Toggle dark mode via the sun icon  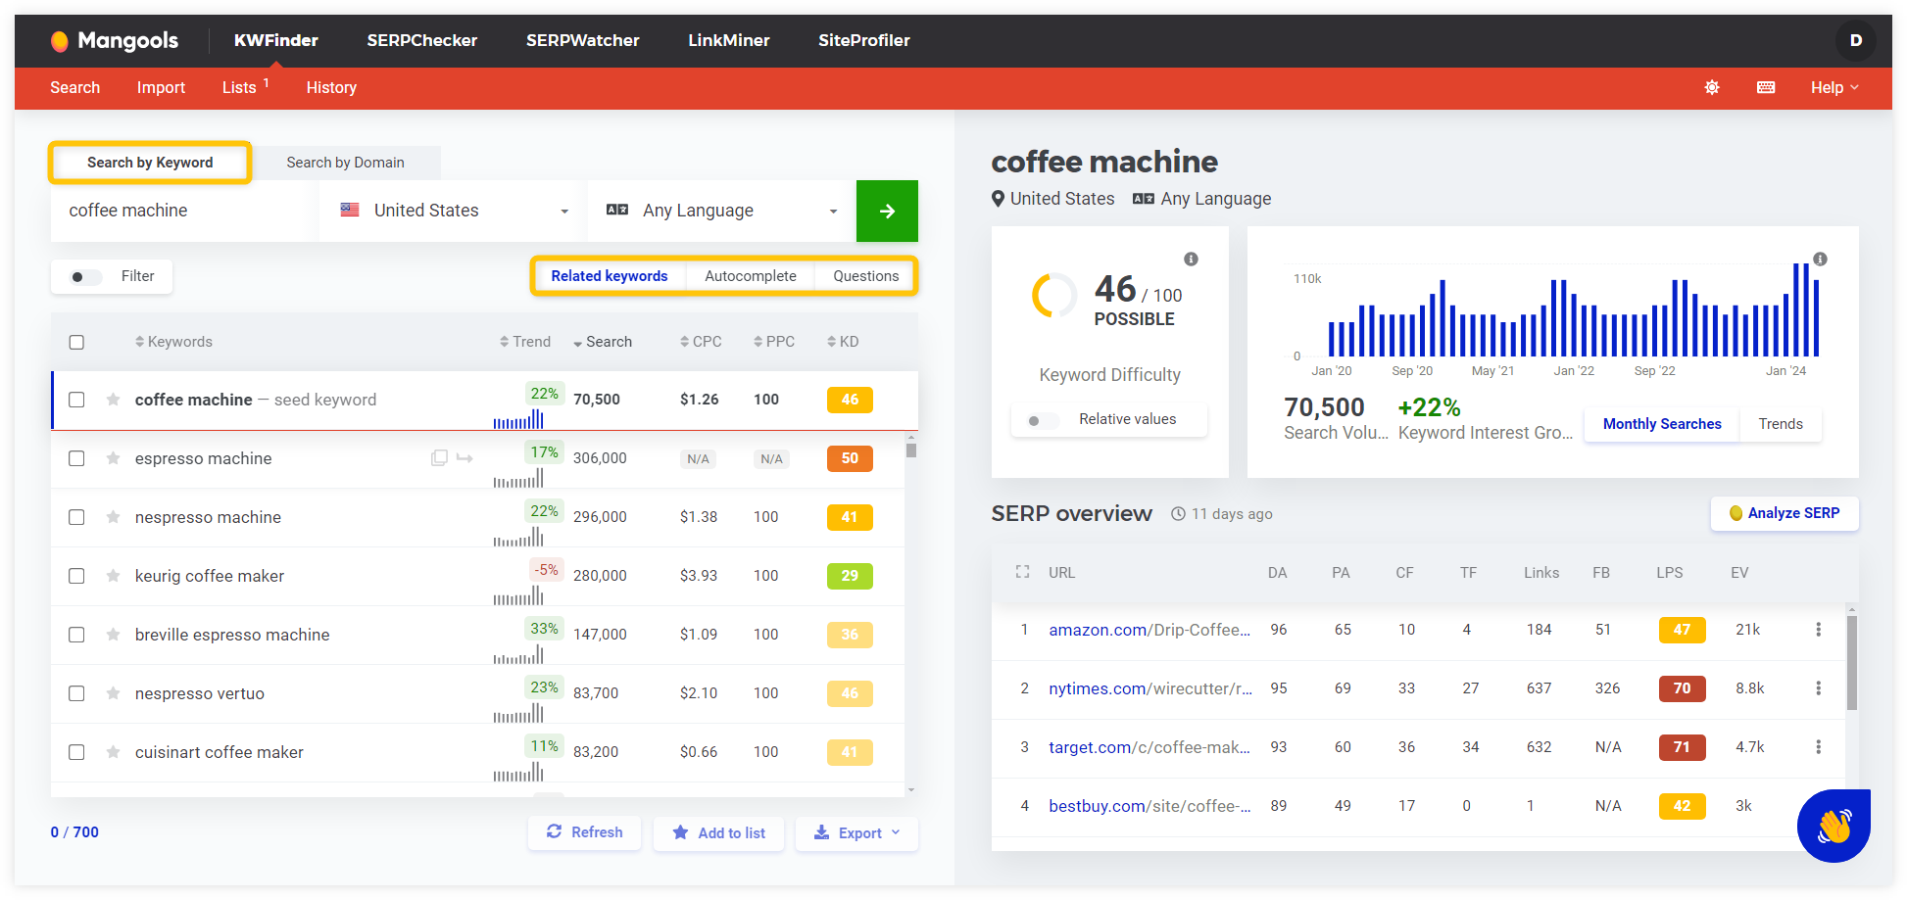(1712, 87)
